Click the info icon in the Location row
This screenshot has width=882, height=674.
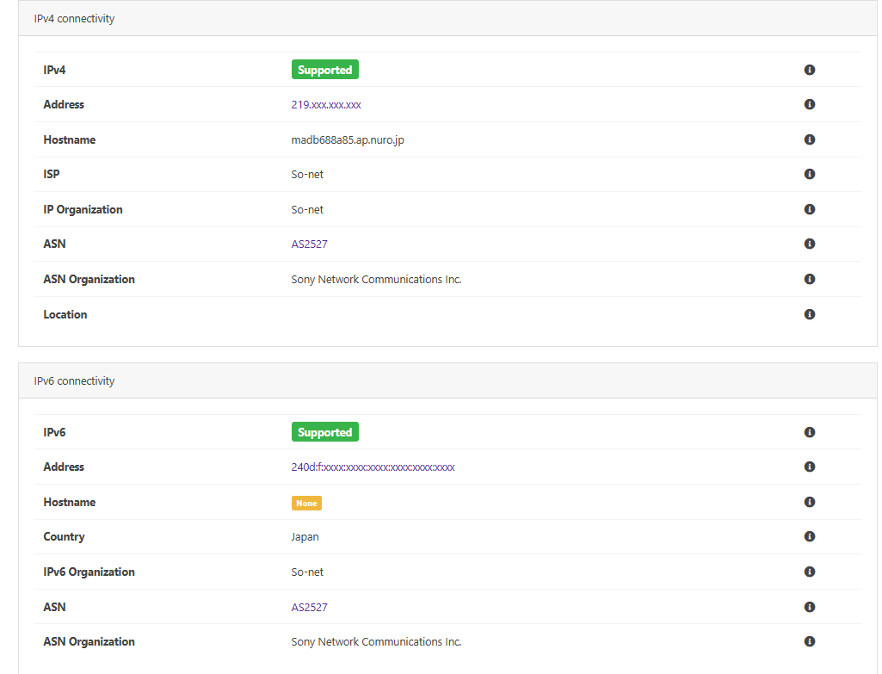tap(810, 314)
